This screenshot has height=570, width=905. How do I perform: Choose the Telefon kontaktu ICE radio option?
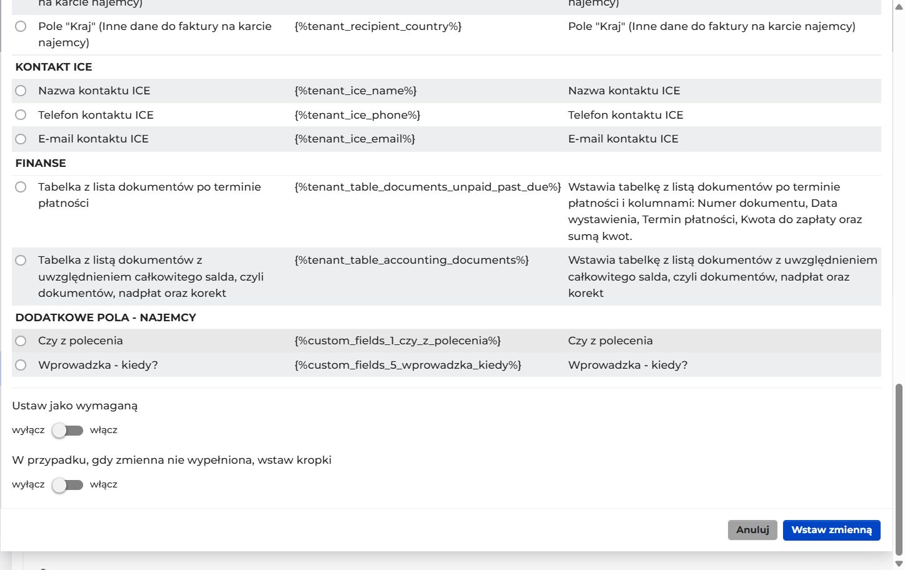pyautogui.click(x=21, y=115)
